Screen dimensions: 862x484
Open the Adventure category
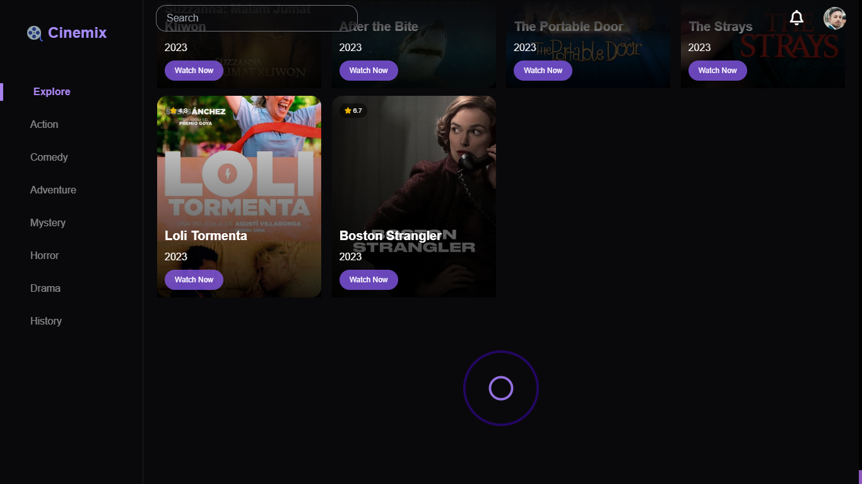pos(53,190)
